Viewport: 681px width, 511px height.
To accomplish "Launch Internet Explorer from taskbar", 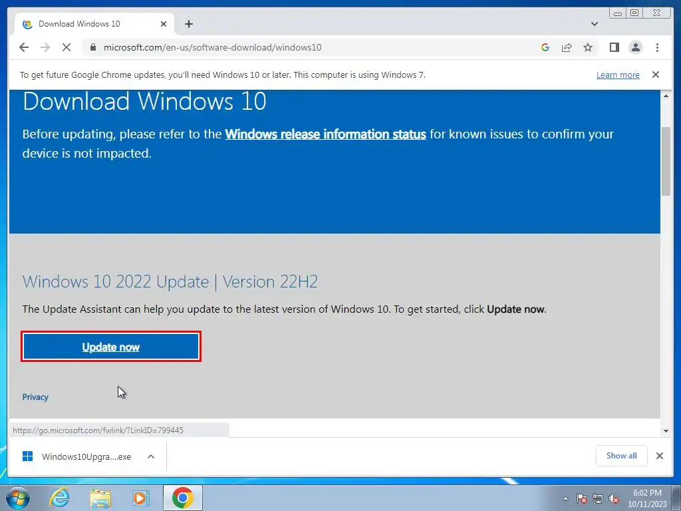I will pyautogui.click(x=59, y=498).
